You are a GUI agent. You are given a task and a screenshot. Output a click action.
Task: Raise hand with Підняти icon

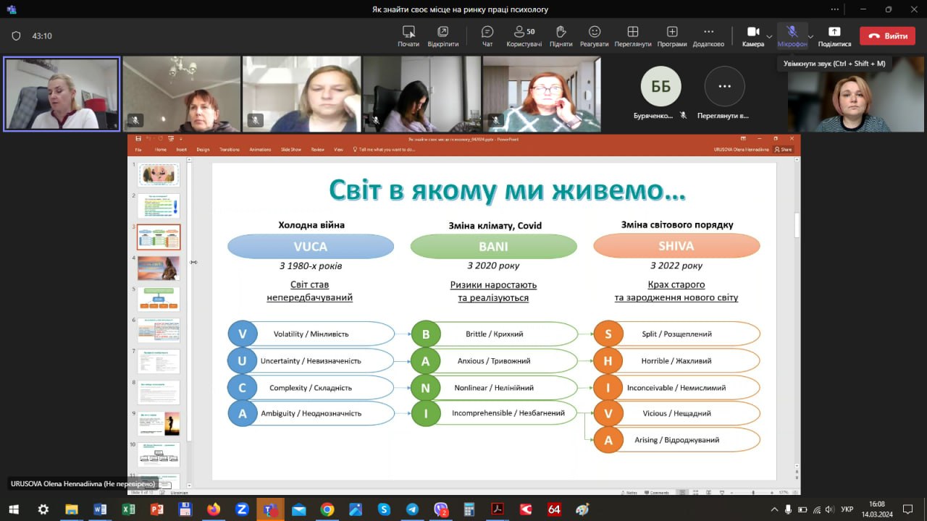[x=561, y=35]
